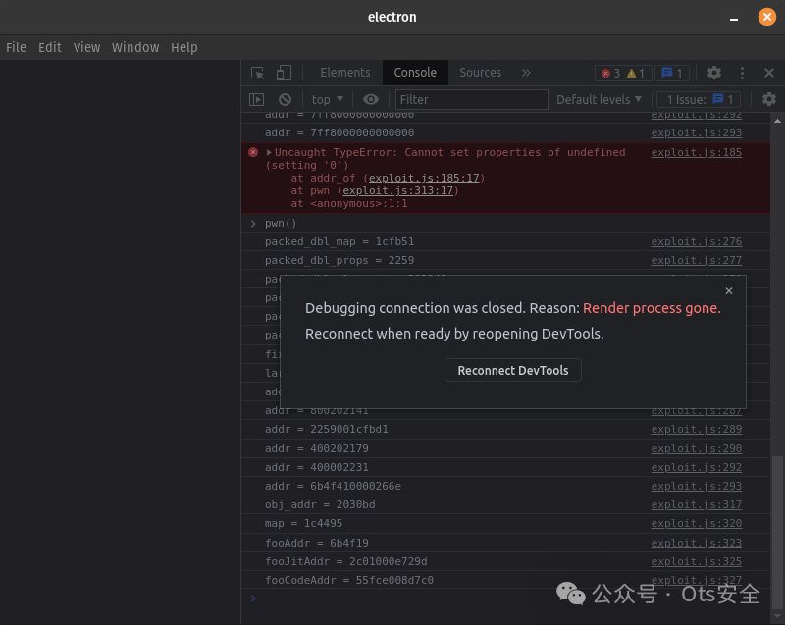The height and width of the screenshot is (625, 785).
Task: Open the DevTools three-dot customize menu
Action: tap(742, 73)
